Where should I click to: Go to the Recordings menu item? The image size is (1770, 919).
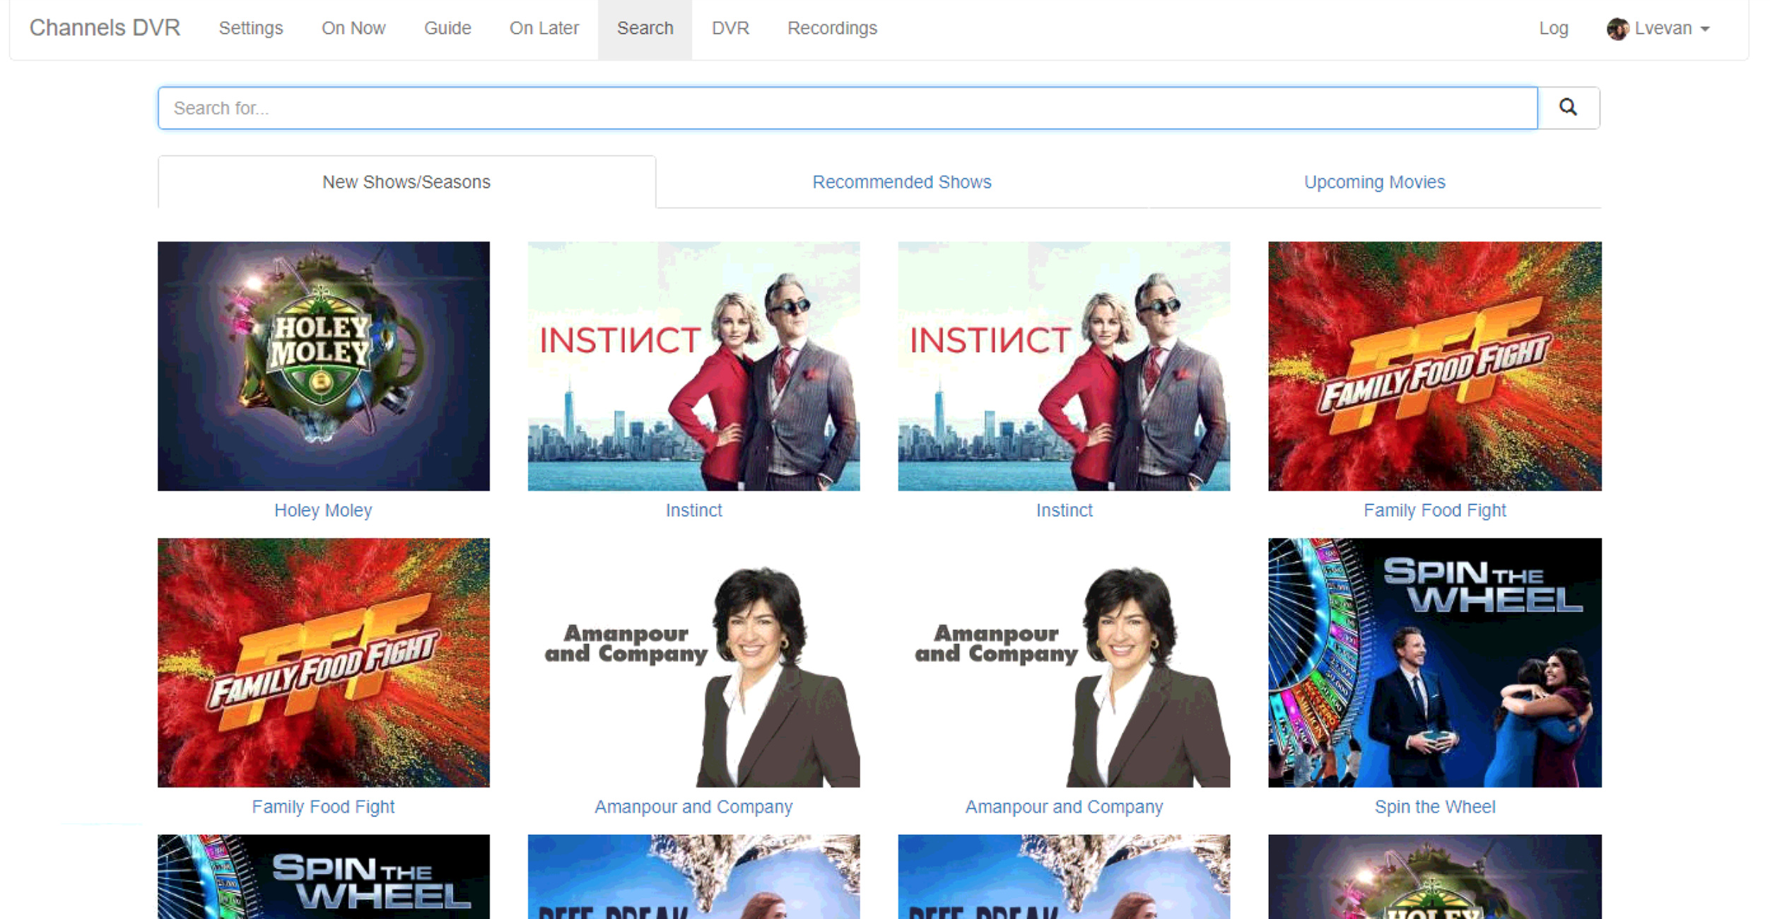pyautogui.click(x=831, y=28)
